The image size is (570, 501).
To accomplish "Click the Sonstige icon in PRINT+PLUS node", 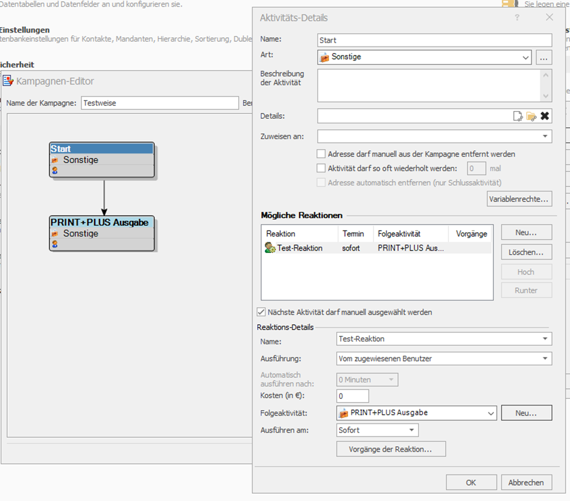I will click(55, 233).
